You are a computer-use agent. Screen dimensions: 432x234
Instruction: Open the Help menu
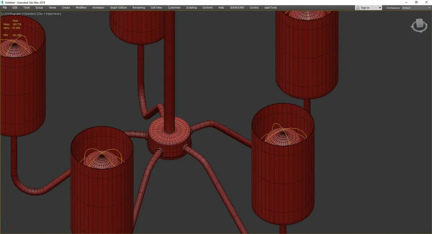point(221,8)
